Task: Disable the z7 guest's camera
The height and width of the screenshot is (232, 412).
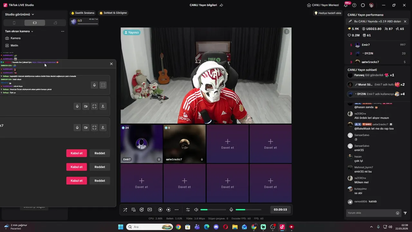Action: coord(86,128)
